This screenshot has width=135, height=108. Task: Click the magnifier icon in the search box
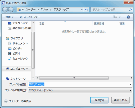(130, 10)
